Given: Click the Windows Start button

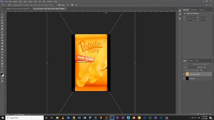Looking at the screenshot, I should click(3, 118).
